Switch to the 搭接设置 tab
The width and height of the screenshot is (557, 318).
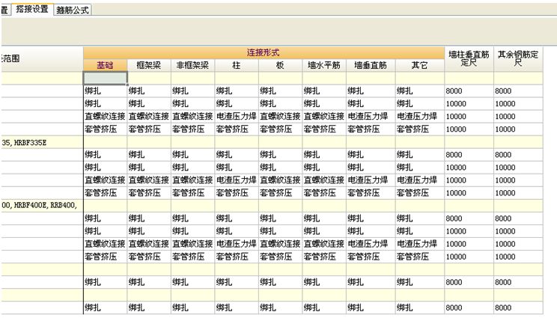click(x=32, y=9)
